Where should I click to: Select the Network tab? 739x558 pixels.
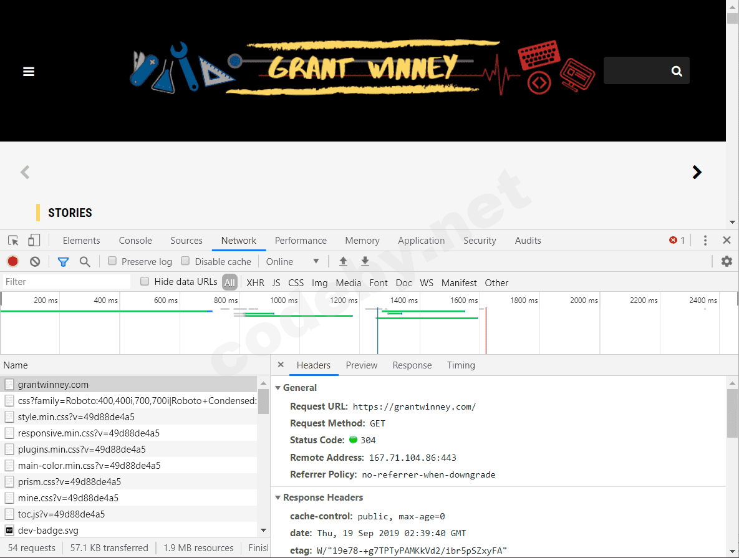pos(239,241)
